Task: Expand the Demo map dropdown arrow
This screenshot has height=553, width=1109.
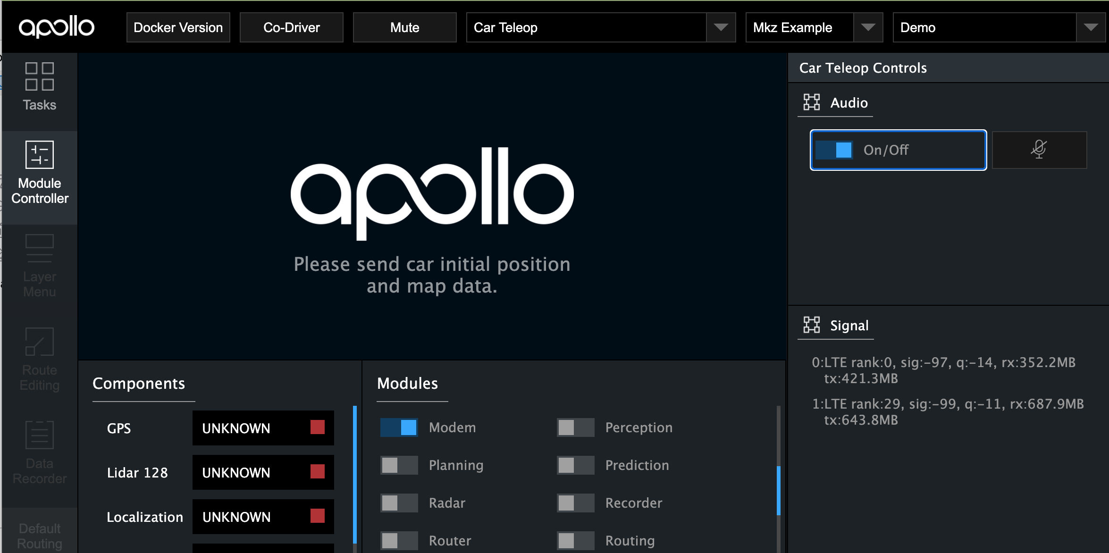Action: (1091, 27)
